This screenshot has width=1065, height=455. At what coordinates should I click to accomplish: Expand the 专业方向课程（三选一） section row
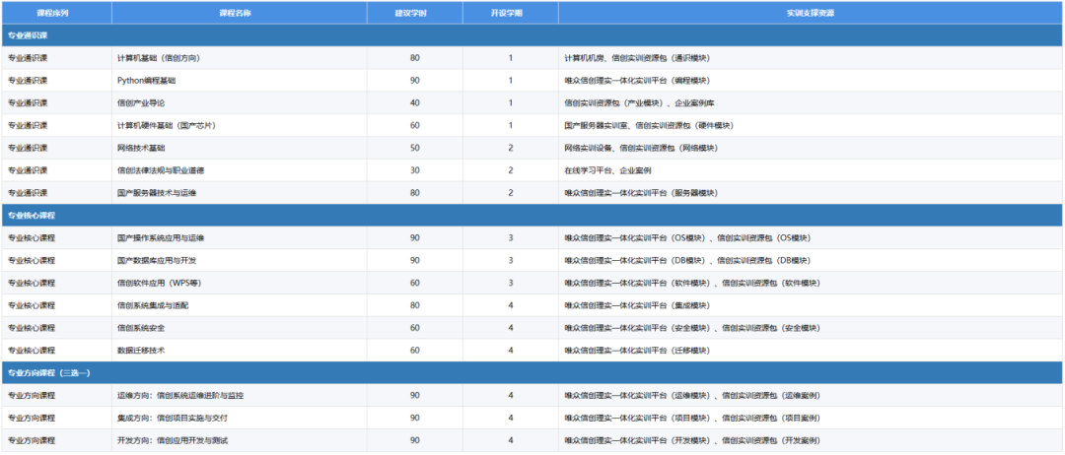49,373
